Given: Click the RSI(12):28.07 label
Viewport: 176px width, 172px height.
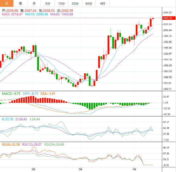Looking at the screenshot, I should pos(32,144).
